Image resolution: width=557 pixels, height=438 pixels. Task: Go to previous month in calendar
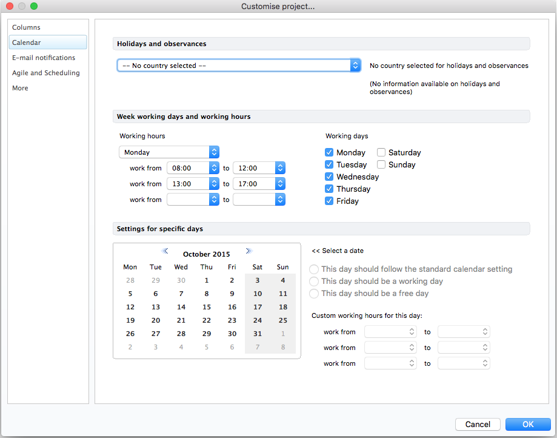(165, 251)
